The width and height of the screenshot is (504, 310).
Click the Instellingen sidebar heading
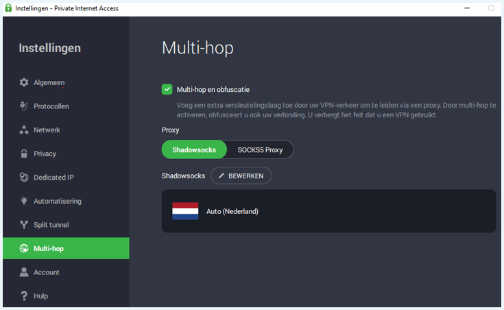click(x=49, y=48)
